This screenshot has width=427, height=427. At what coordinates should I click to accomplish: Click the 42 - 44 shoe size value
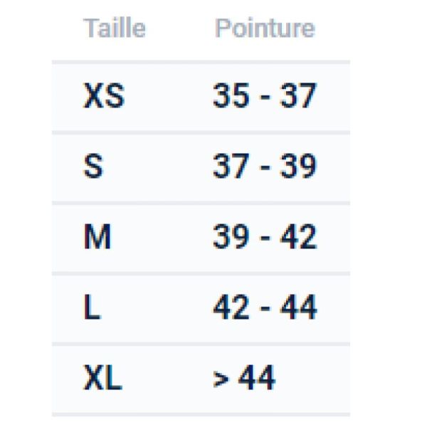pos(265,307)
